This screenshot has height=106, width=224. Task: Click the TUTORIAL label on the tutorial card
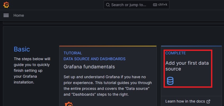pos(73,53)
